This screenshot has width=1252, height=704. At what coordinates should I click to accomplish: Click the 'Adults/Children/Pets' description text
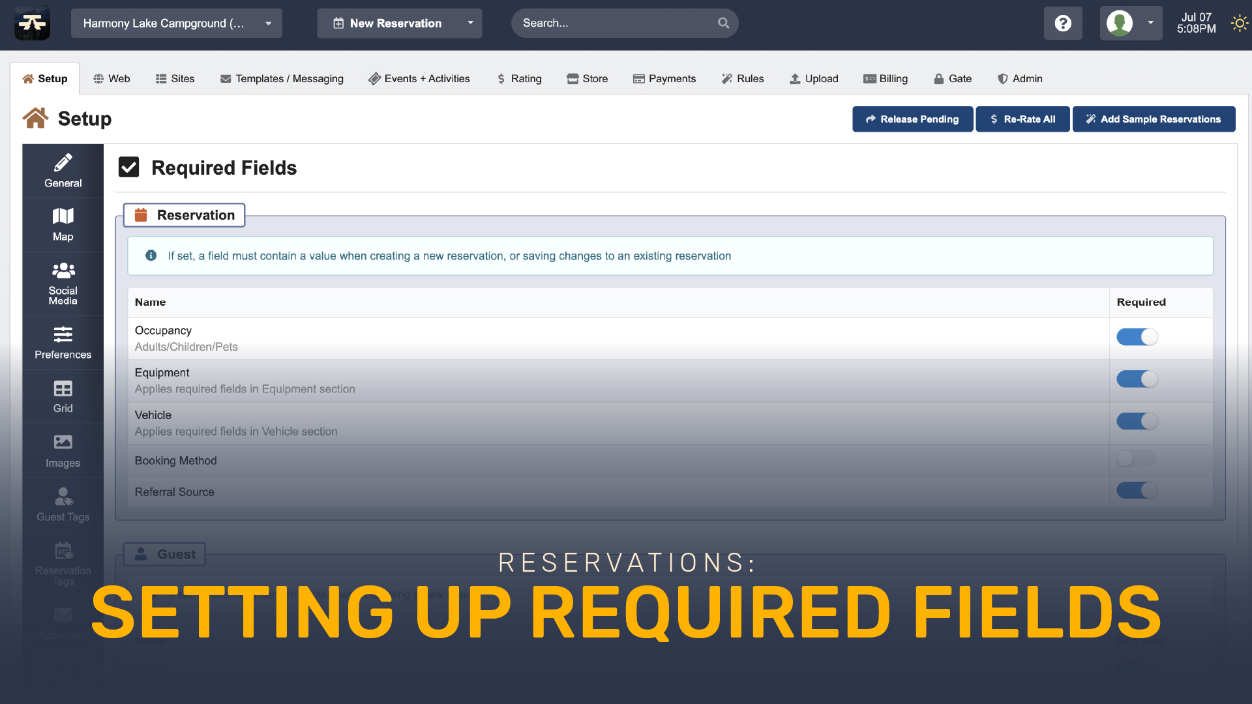coord(186,347)
